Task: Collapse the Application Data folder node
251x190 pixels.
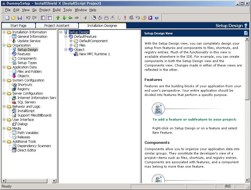Action: 4,67
